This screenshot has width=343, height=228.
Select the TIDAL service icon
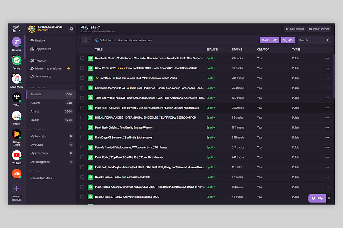17,97
